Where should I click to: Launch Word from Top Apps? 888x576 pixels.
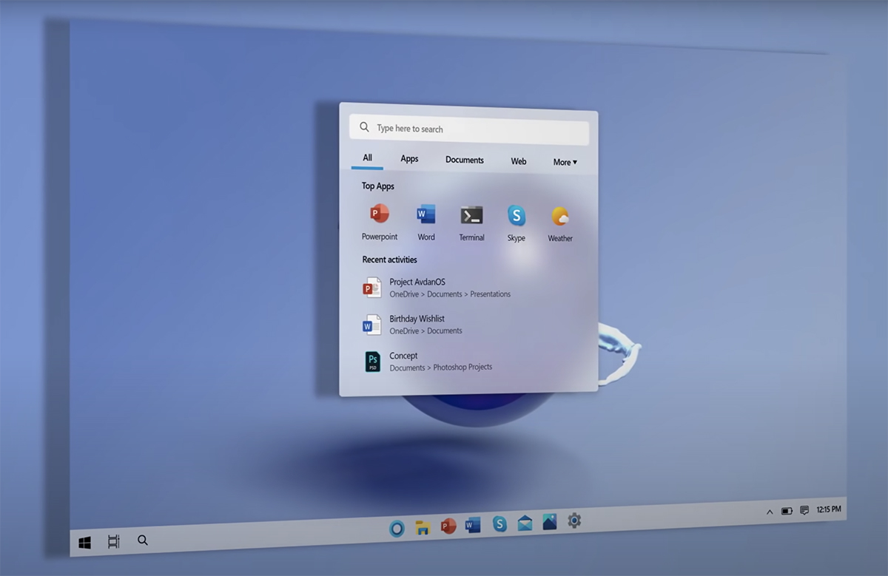[425, 215]
